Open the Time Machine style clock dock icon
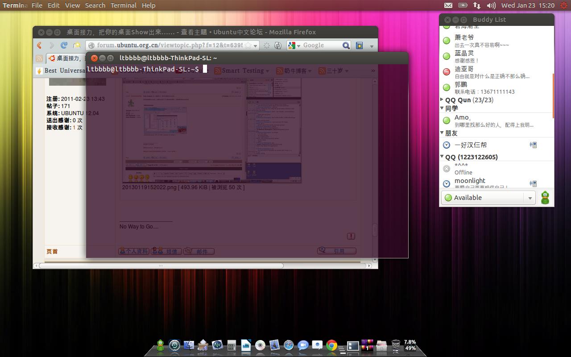 [174, 345]
